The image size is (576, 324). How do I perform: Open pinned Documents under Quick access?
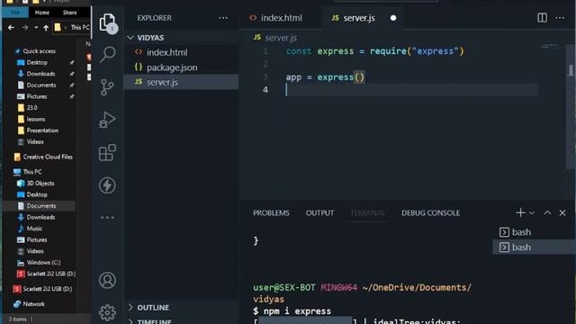pos(41,85)
